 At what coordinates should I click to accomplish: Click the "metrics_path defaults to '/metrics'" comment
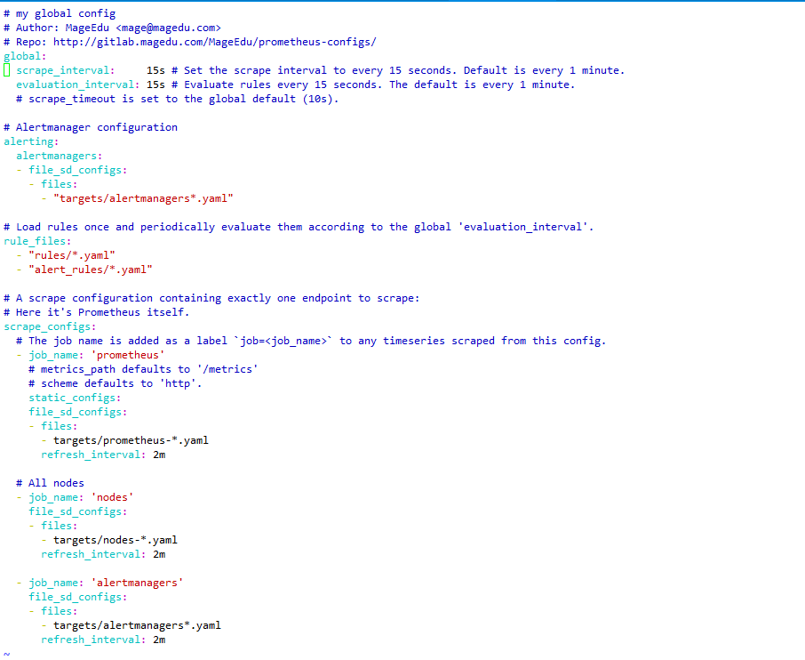(143, 369)
